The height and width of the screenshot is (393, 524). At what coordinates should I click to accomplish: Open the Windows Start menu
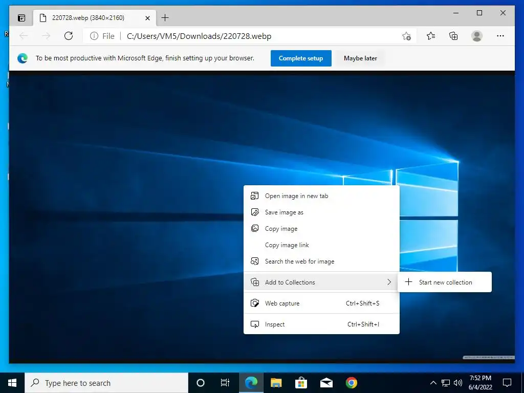coord(12,383)
